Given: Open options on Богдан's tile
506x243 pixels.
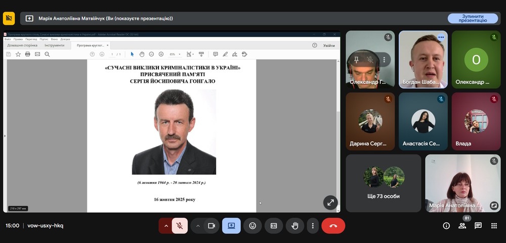Looking at the screenshot, I should point(441,37).
